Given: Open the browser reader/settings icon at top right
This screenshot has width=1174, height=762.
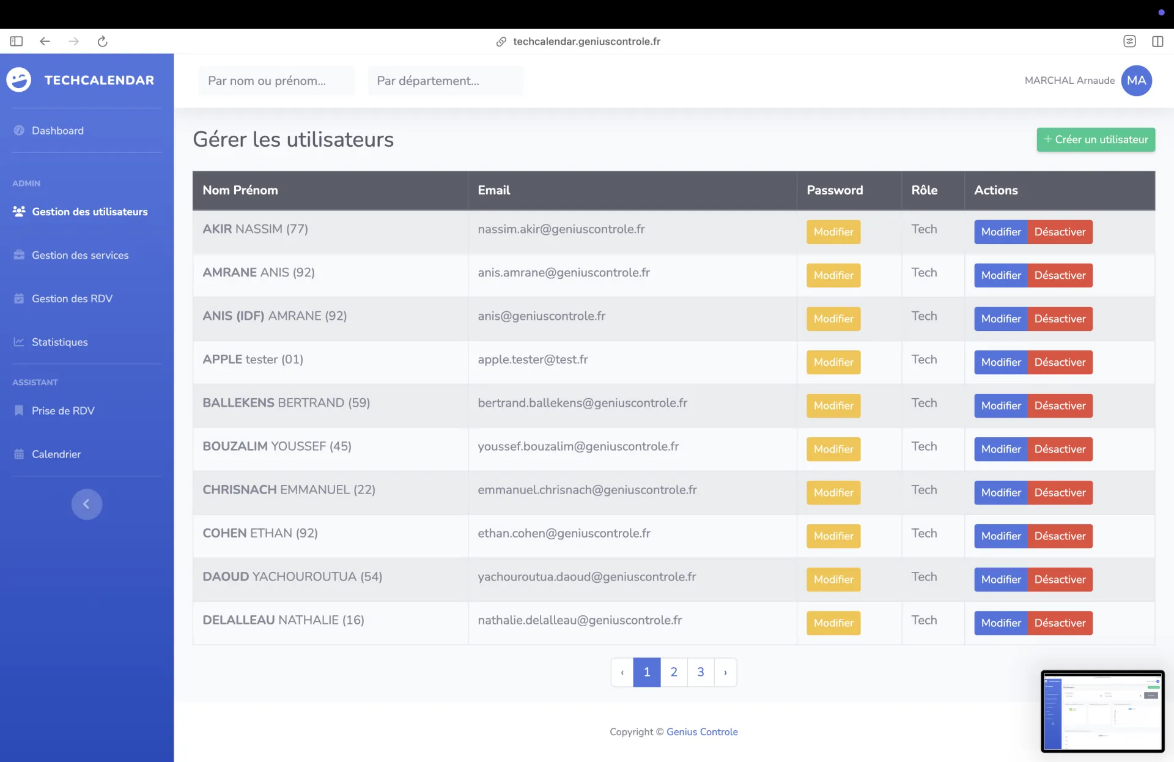Looking at the screenshot, I should pyautogui.click(x=1129, y=41).
